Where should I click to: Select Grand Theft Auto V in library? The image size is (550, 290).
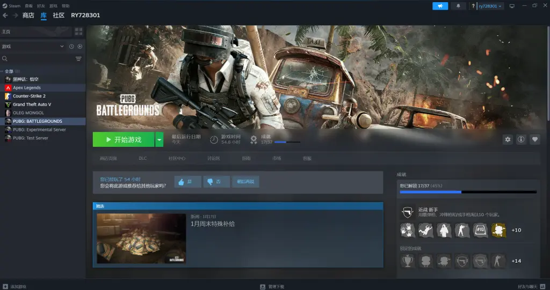click(x=43, y=105)
